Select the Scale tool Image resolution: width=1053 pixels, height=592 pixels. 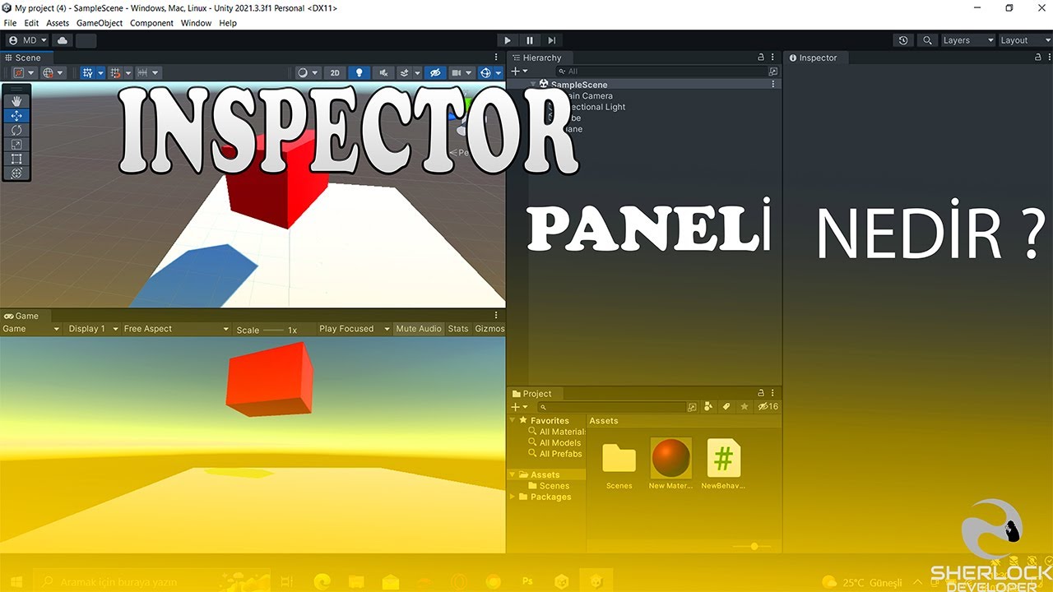tap(16, 145)
